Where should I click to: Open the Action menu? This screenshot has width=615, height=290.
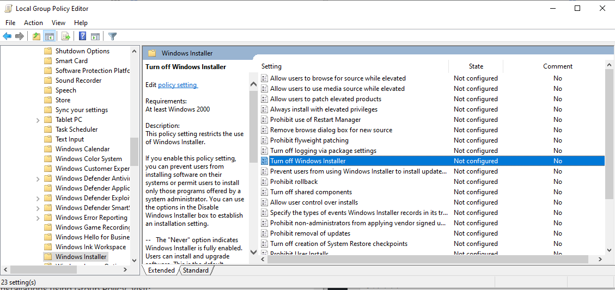[33, 23]
